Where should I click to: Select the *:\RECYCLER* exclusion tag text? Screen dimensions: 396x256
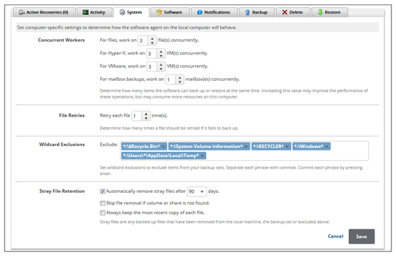[268, 147]
